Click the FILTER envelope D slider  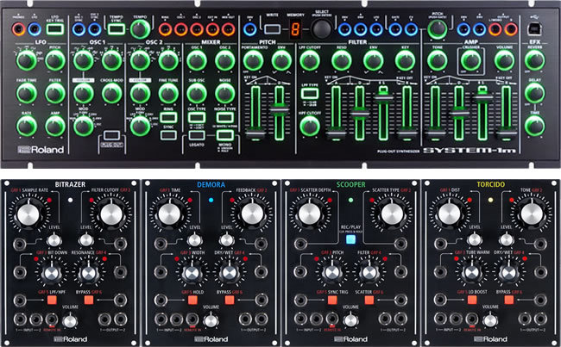tap(360, 113)
